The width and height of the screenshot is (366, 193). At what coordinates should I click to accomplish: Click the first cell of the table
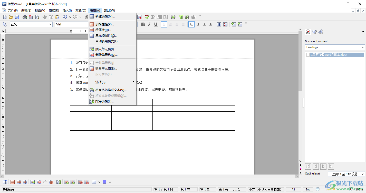(91, 102)
